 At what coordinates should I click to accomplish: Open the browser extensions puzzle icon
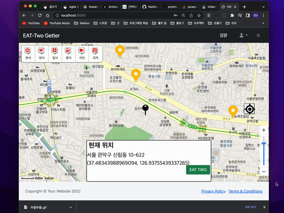tap(232, 16)
